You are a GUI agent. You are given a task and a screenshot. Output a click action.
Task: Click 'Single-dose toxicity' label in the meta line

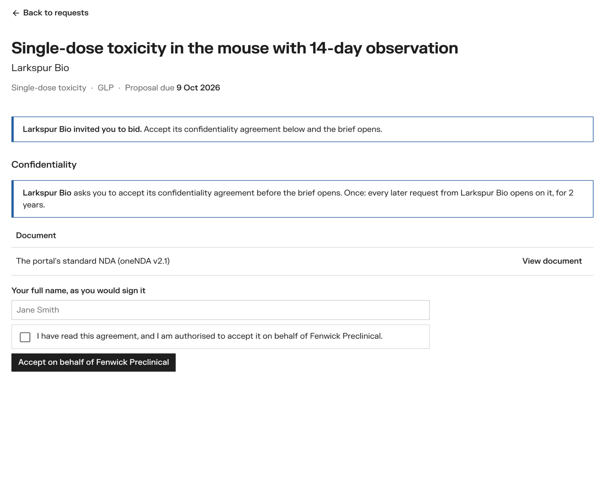click(x=49, y=88)
